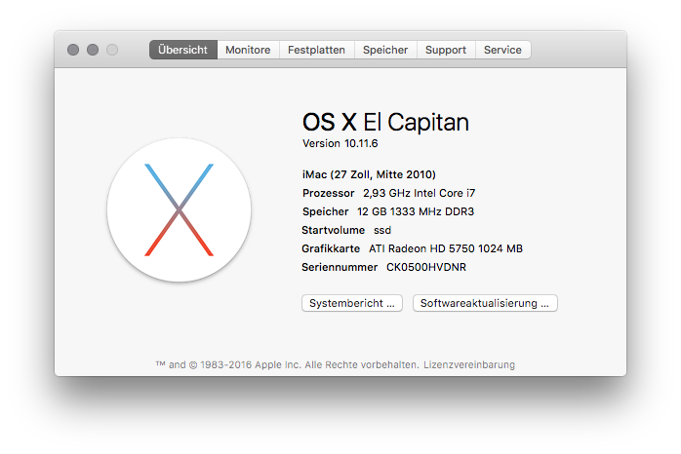Open the Service tab
This screenshot has width=681, height=454.
pos(502,50)
